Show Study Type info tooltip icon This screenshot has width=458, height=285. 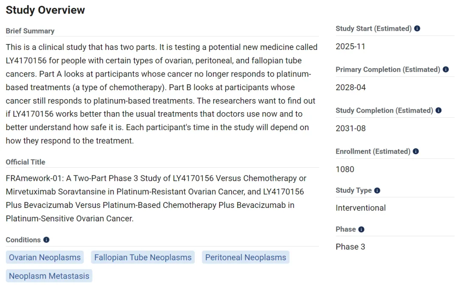point(377,191)
